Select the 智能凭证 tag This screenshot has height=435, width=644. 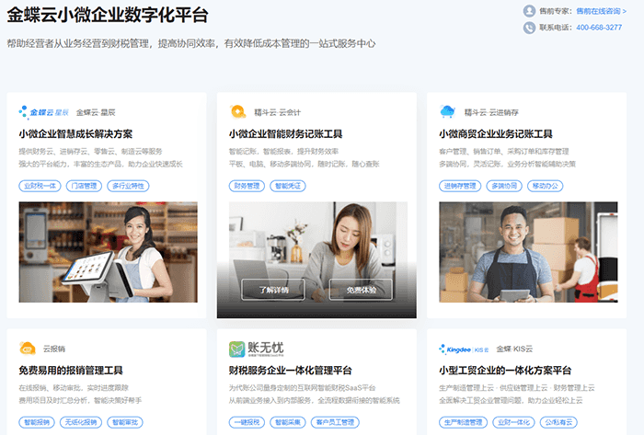(288, 186)
